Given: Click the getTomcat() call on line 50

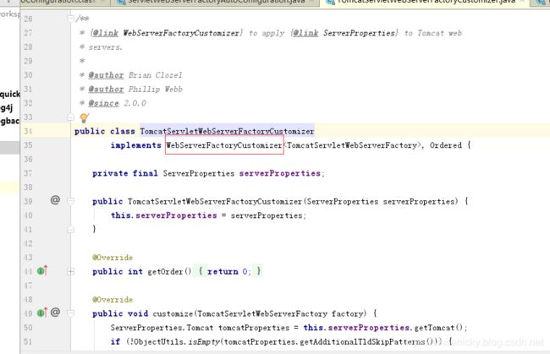Looking at the screenshot, I should tap(439, 328).
